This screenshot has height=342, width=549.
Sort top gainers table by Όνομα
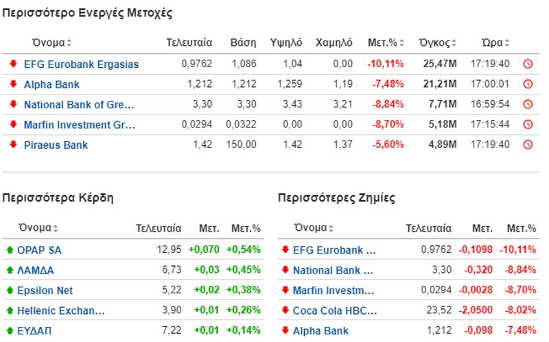pyautogui.click(x=38, y=228)
